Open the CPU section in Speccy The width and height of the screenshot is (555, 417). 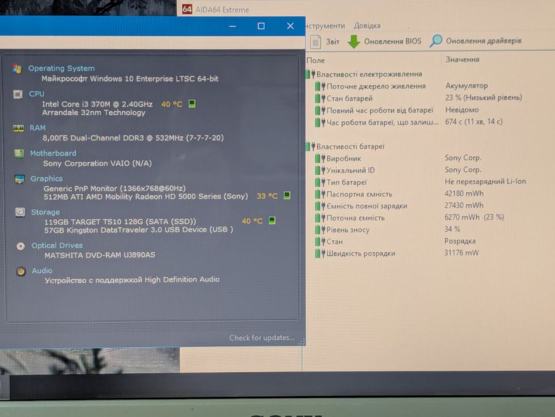36,94
